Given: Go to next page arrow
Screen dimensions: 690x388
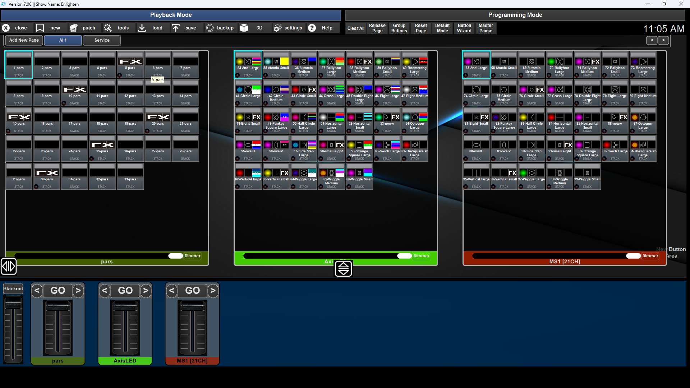Looking at the screenshot, I should click(663, 40).
